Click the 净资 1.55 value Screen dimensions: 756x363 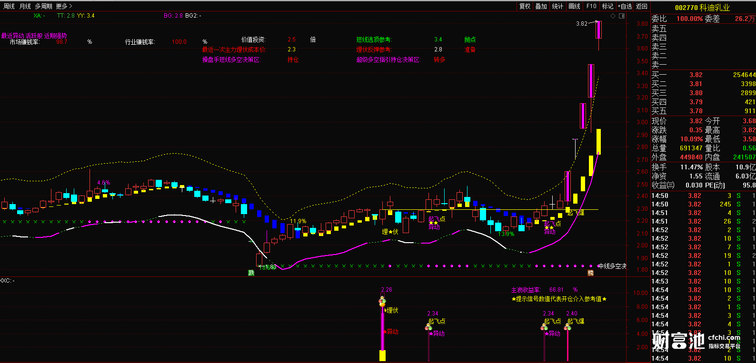coord(696,176)
